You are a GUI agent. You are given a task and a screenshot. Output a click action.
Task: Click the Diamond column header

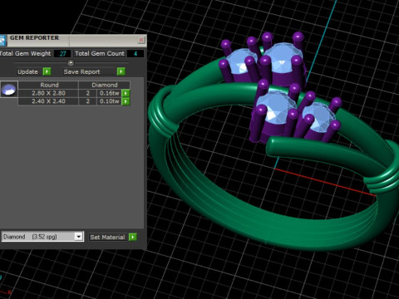click(x=105, y=85)
